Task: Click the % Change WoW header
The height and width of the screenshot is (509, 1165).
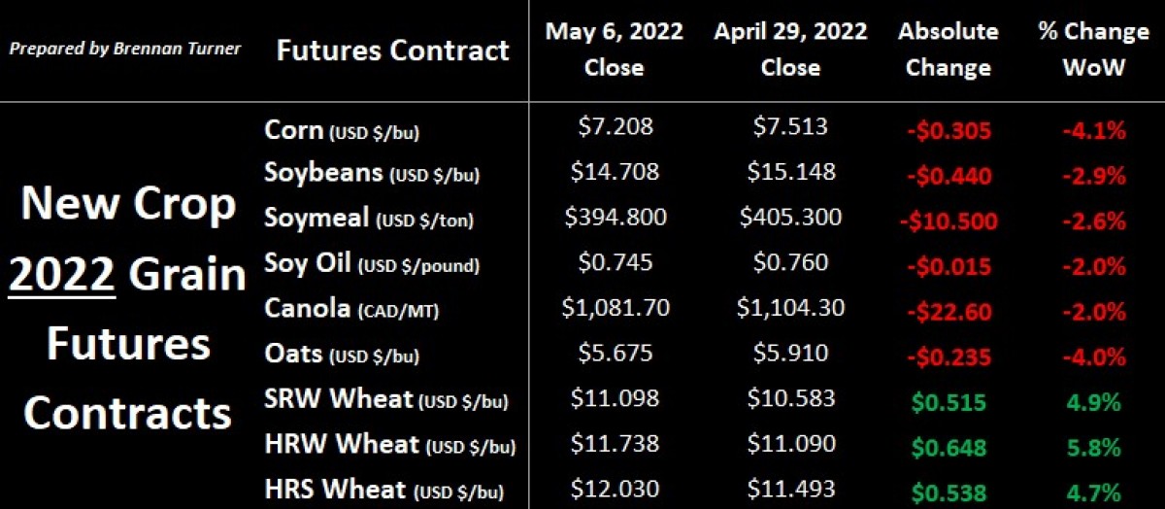Action: [x=1093, y=49]
